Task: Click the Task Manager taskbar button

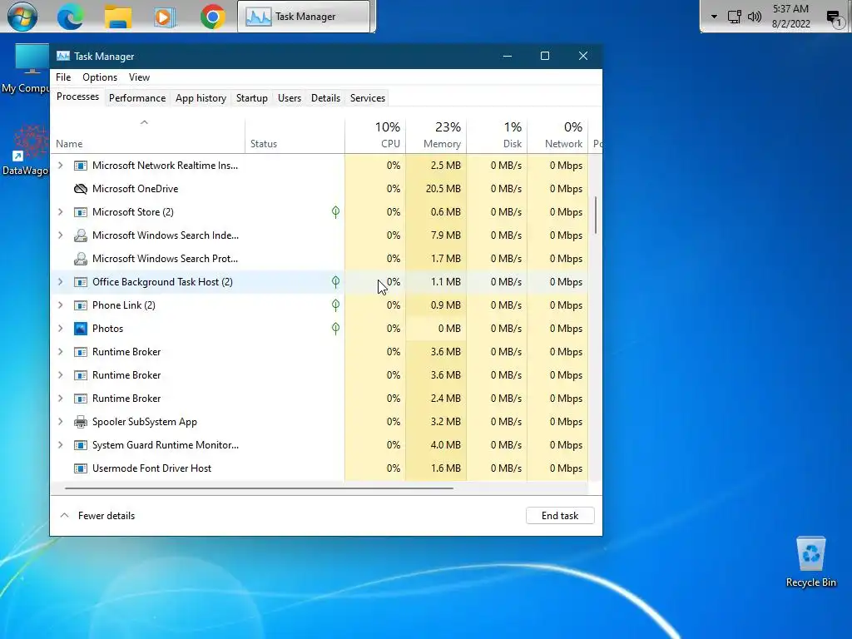Action: pyautogui.click(x=304, y=17)
